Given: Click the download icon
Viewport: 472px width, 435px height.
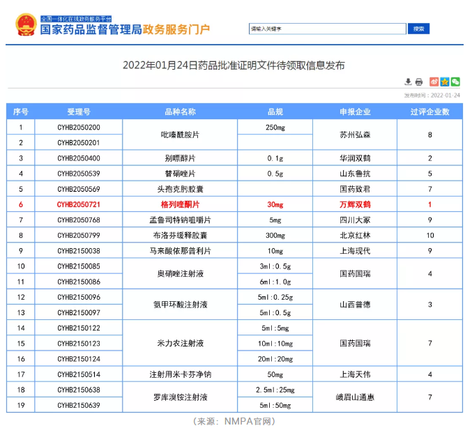Looking at the screenshot, I should click(x=408, y=82).
